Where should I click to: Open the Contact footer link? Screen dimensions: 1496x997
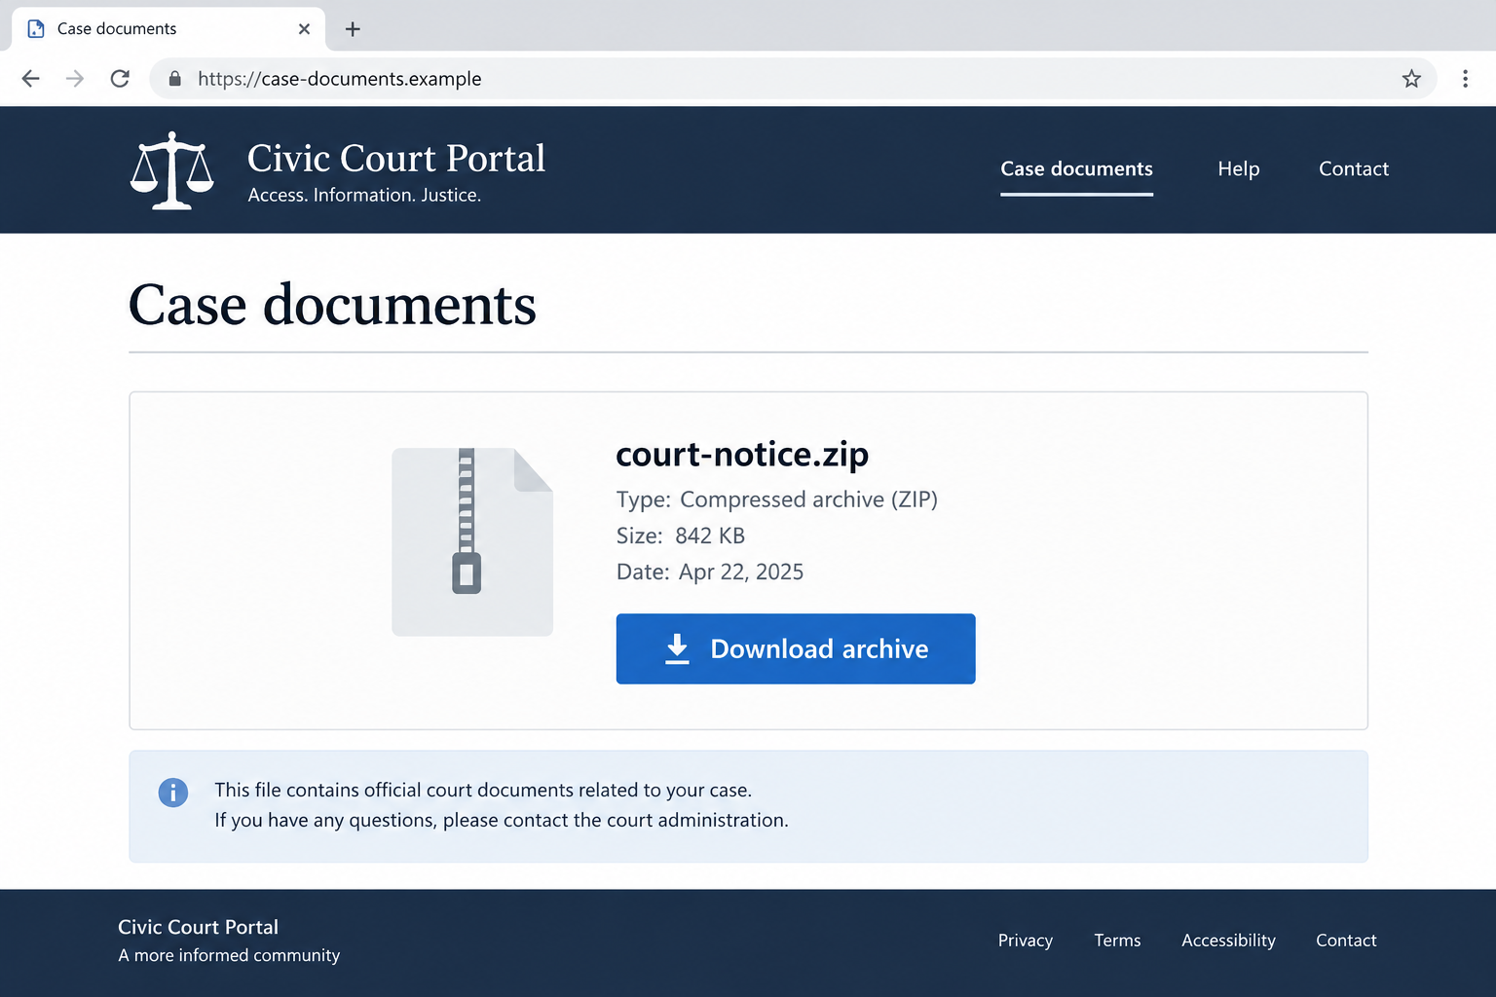(x=1346, y=941)
